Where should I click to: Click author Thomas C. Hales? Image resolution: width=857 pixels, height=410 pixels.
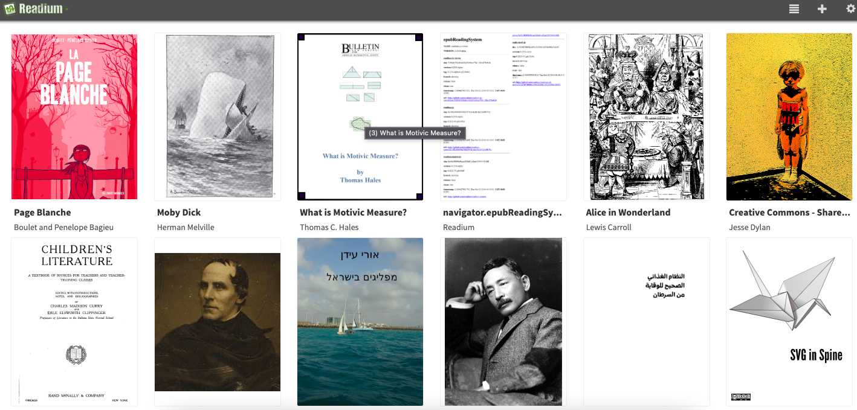[x=329, y=228]
